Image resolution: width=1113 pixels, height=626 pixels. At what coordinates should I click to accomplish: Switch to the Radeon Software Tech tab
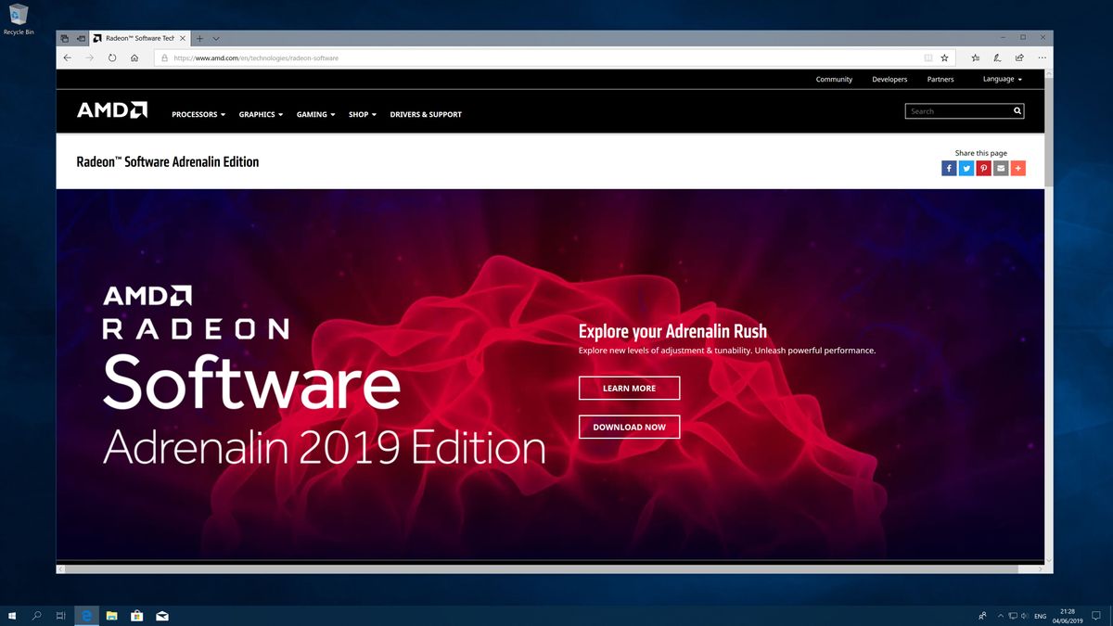point(137,38)
